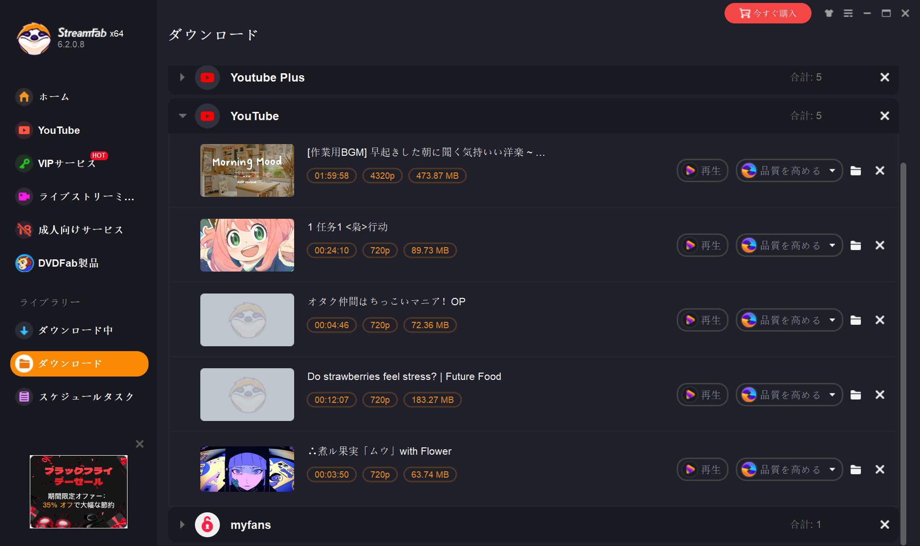Select the YouTube icon in the sidebar

[x=24, y=130]
